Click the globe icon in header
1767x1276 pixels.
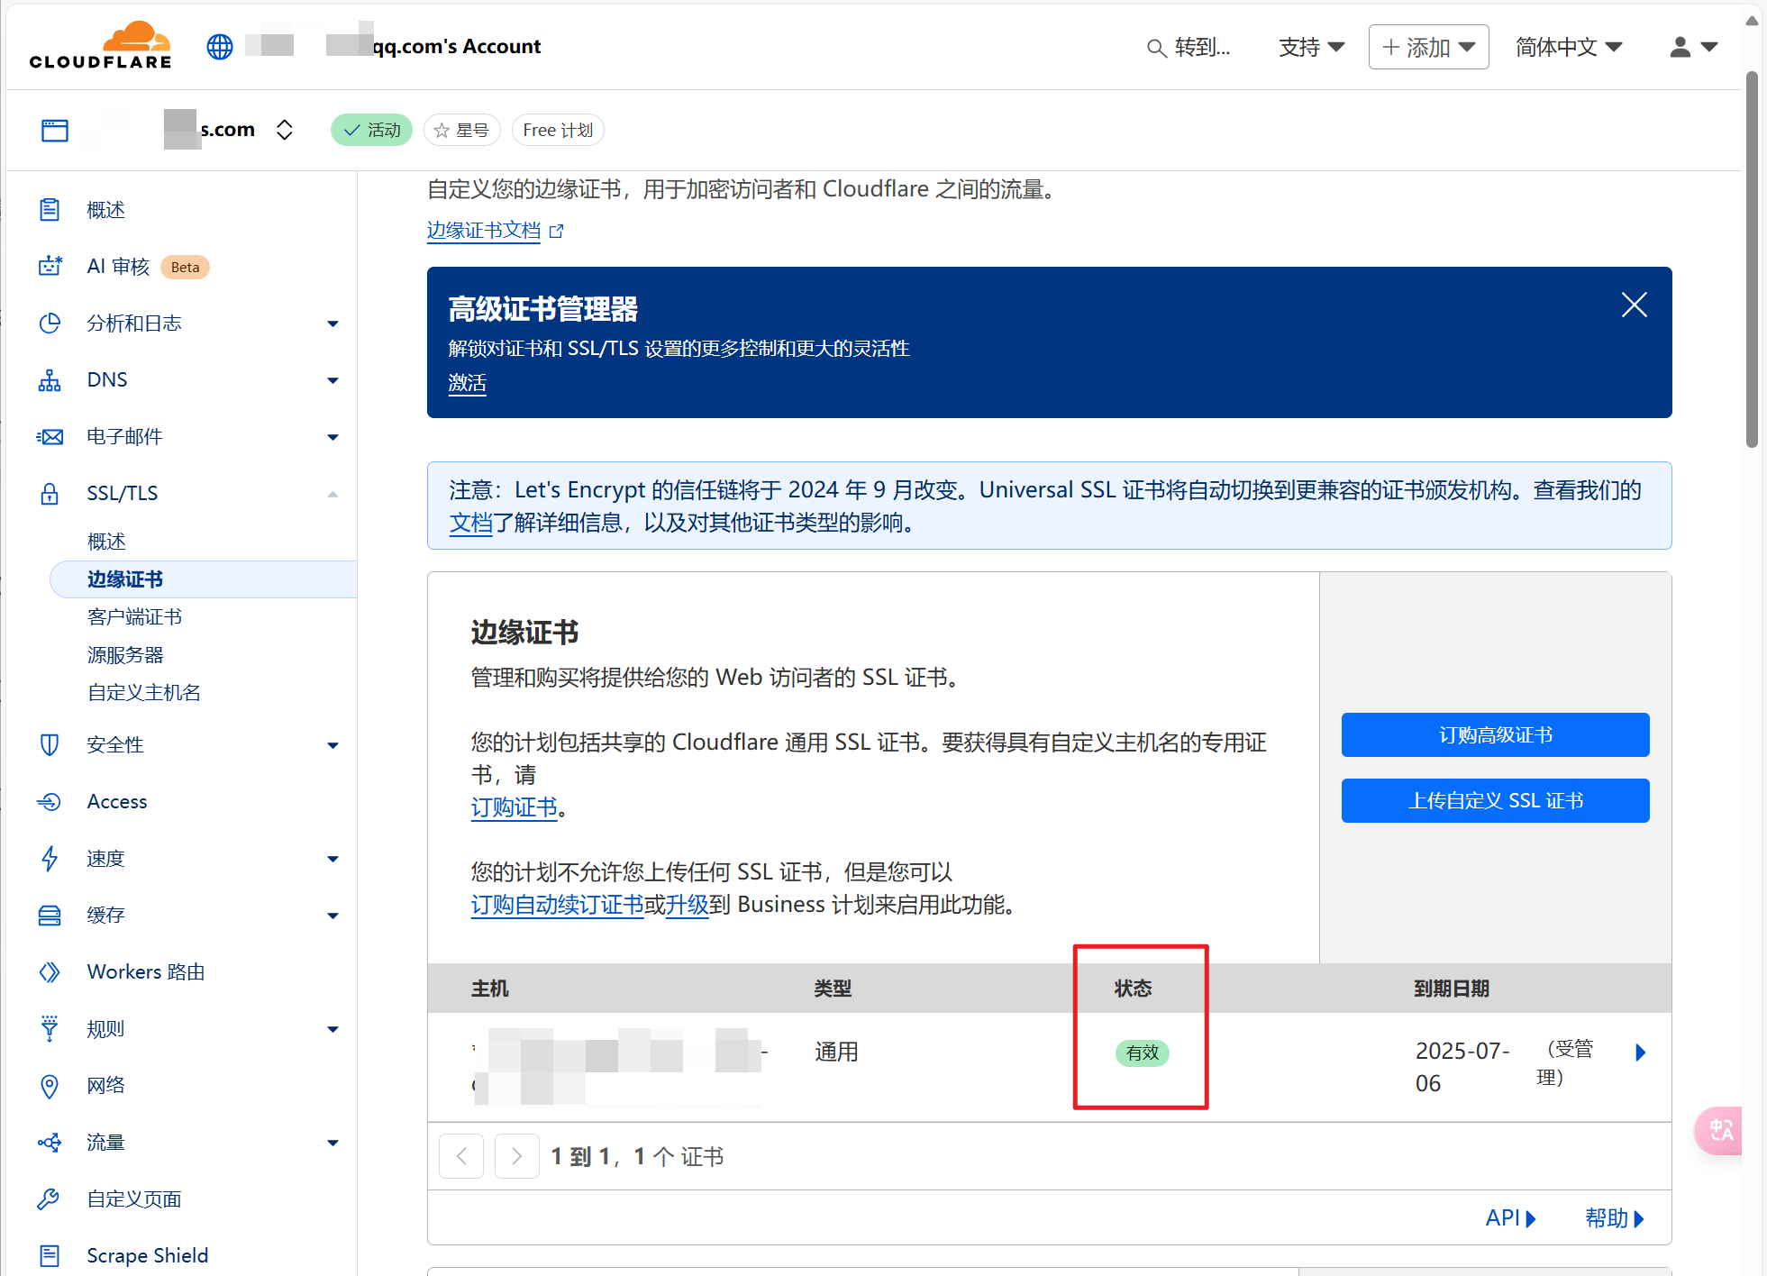pos(220,46)
